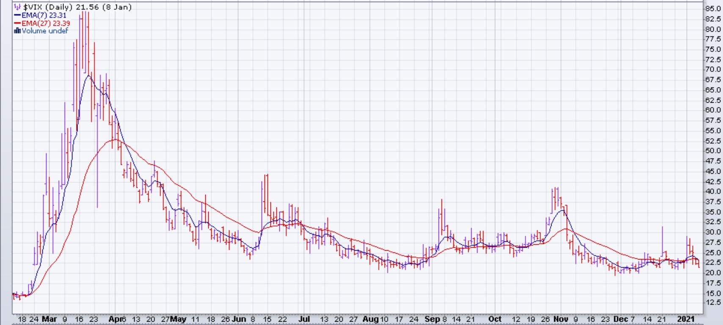
Task: Click the Dec month axis label
Action: pyautogui.click(x=621, y=320)
